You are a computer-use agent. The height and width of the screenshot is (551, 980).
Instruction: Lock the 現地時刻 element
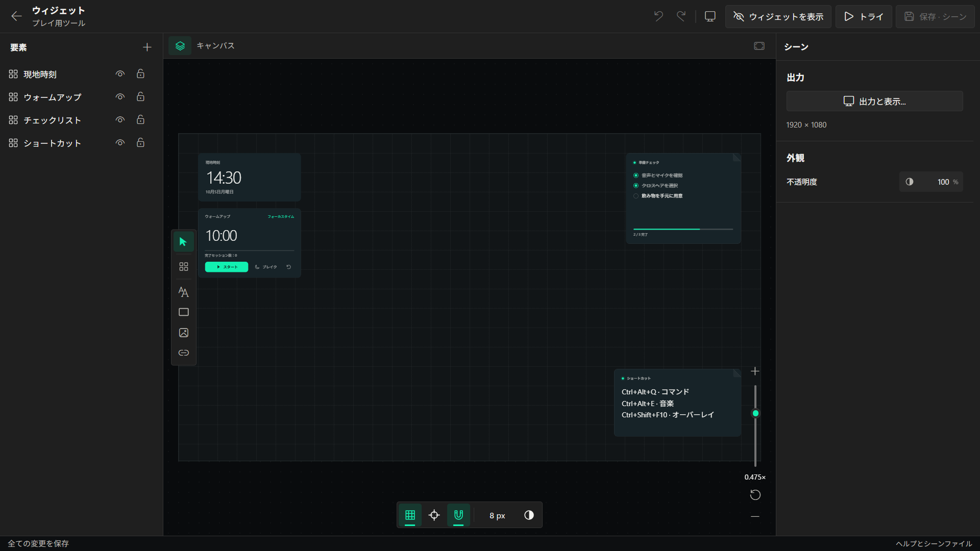140,74
